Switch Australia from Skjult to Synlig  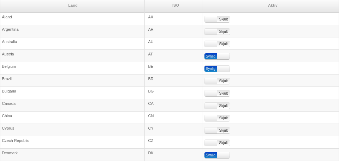click(x=217, y=44)
